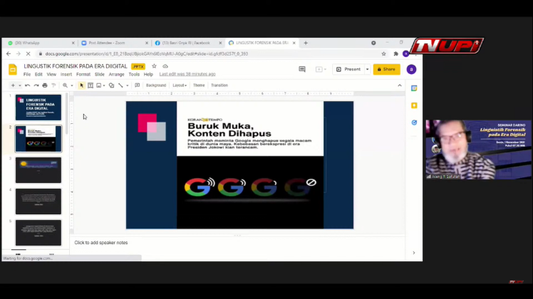Insert a text box
The height and width of the screenshot is (299, 533).
90,85
